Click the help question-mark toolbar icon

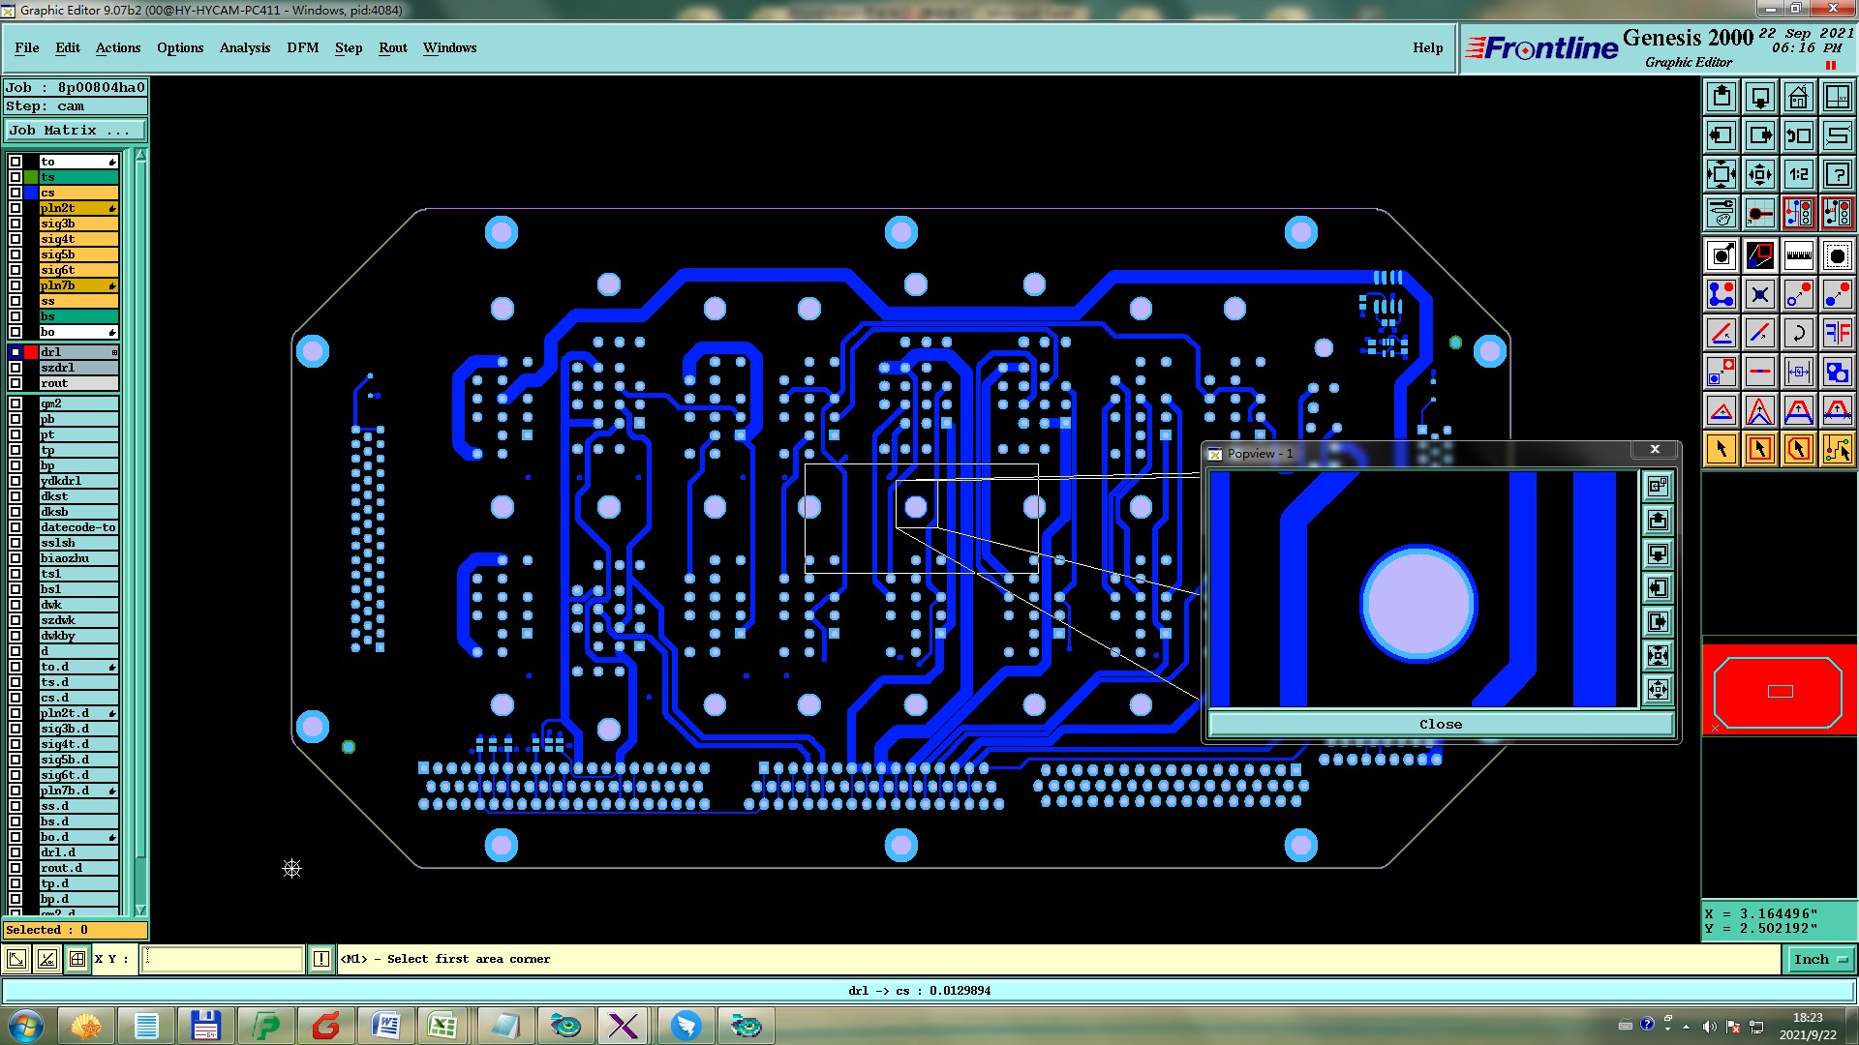click(x=1837, y=174)
